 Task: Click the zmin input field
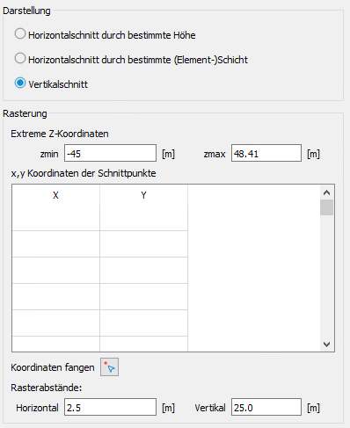tap(110, 153)
